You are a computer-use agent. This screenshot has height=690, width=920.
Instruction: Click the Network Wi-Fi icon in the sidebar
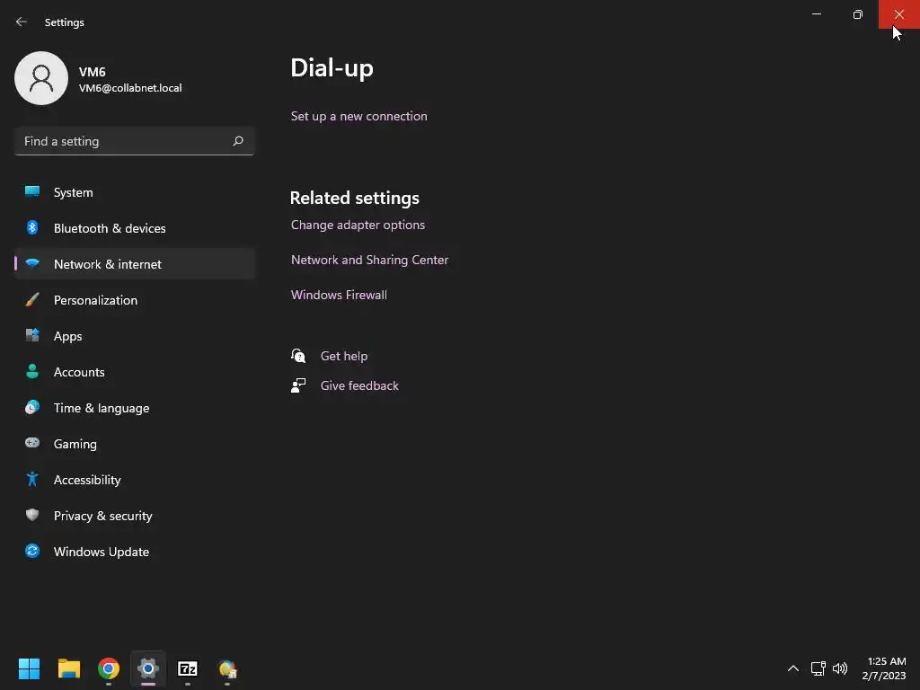(32, 263)
